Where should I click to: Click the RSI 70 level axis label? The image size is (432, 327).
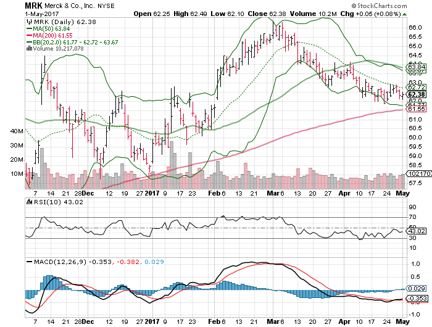point(412,217)
